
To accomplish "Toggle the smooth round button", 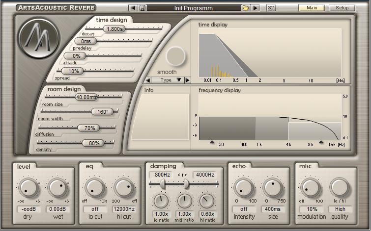I will pos(176,57).
